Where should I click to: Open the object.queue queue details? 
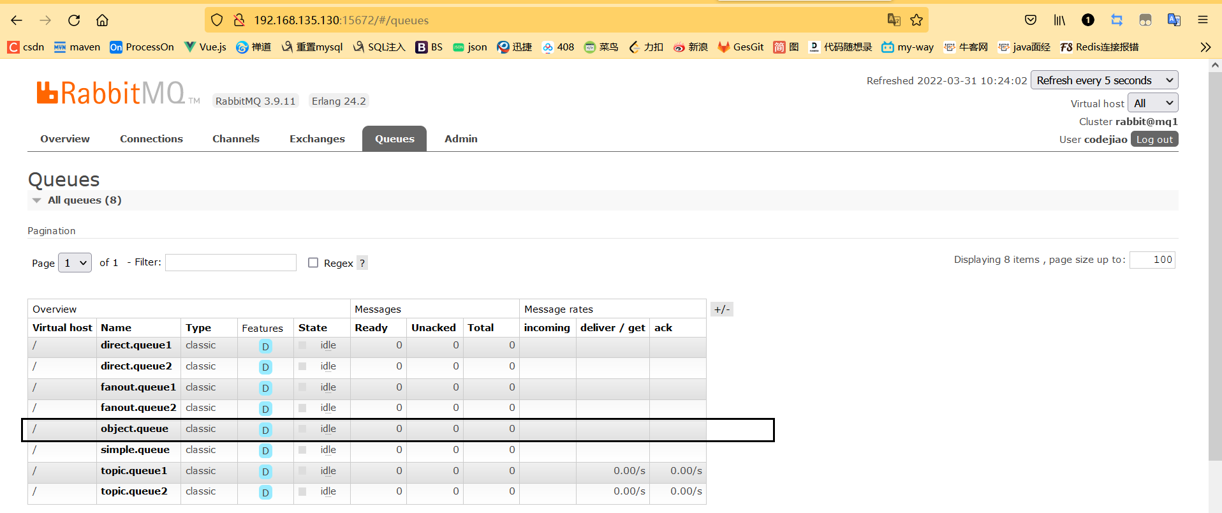tap(135, 429)
